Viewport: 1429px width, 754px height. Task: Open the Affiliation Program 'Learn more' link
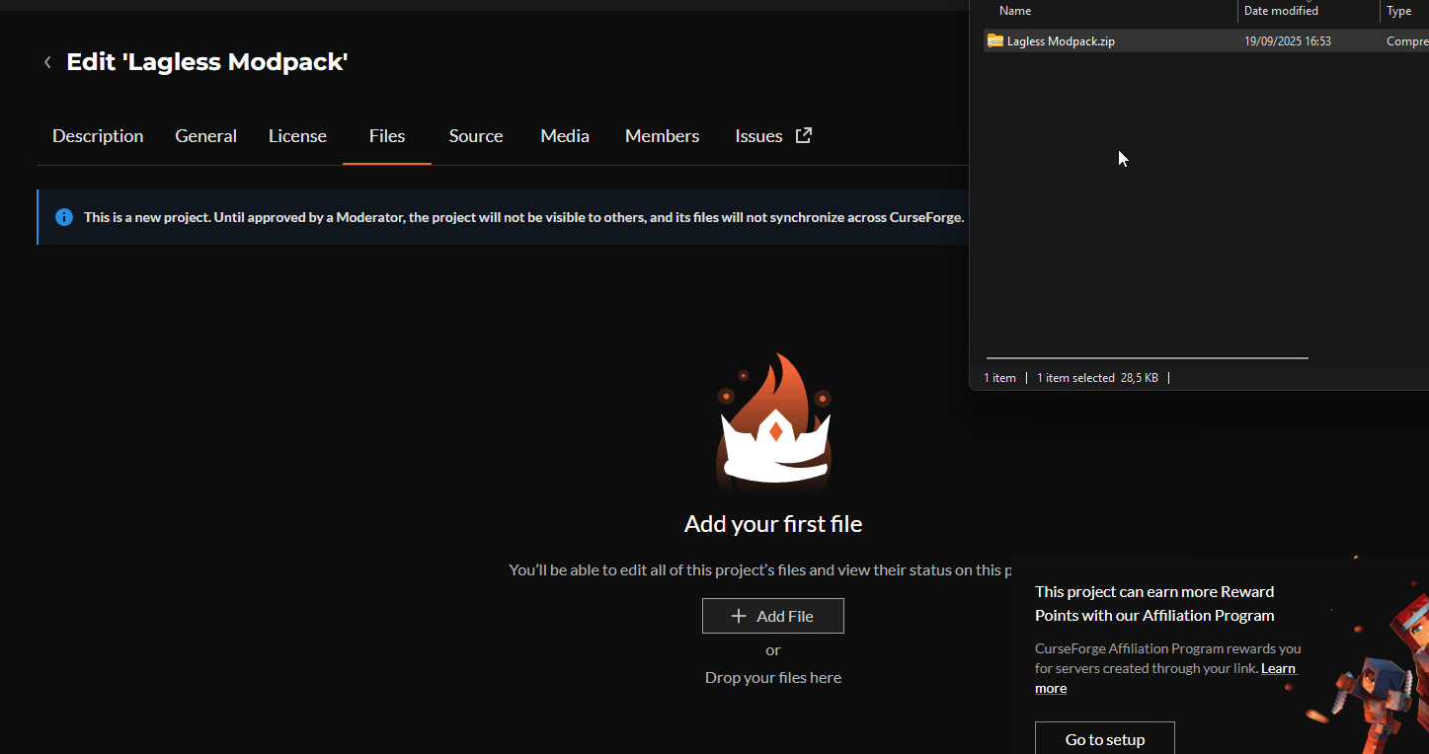point(1278,668)
